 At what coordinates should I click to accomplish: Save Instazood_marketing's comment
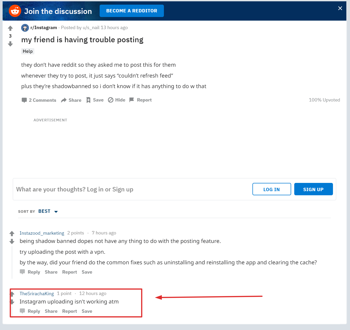coord(87,272)
